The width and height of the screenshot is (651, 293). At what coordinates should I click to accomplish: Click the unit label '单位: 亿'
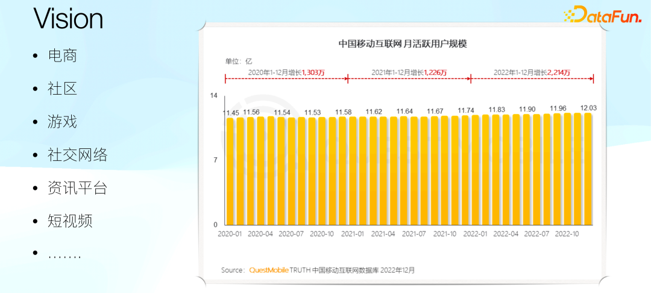[239, 61]
